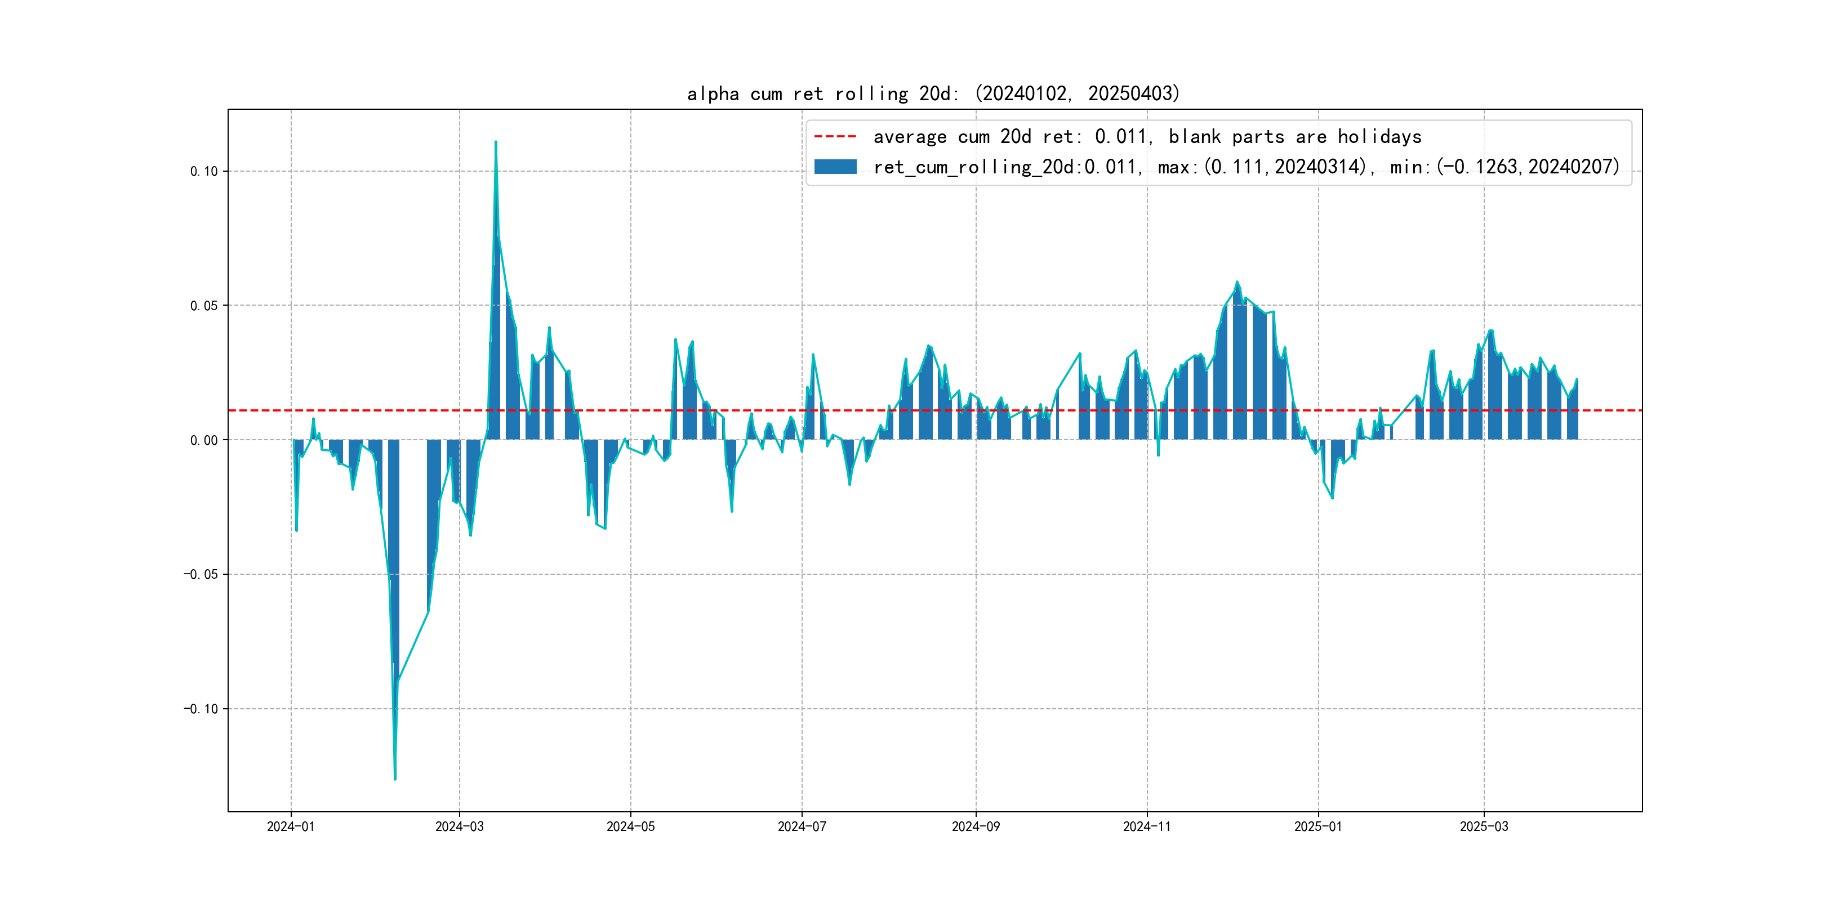Click the 2024-03 x-axis tick label

459,826
